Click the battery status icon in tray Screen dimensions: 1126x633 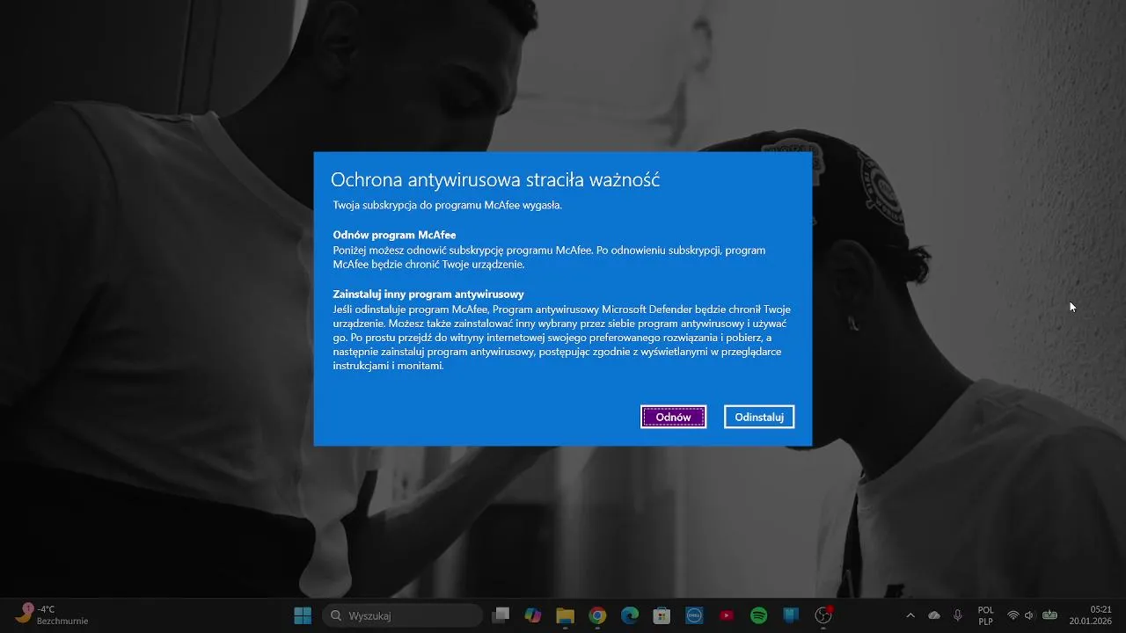pyautogui.click(x=1049, y=615)
